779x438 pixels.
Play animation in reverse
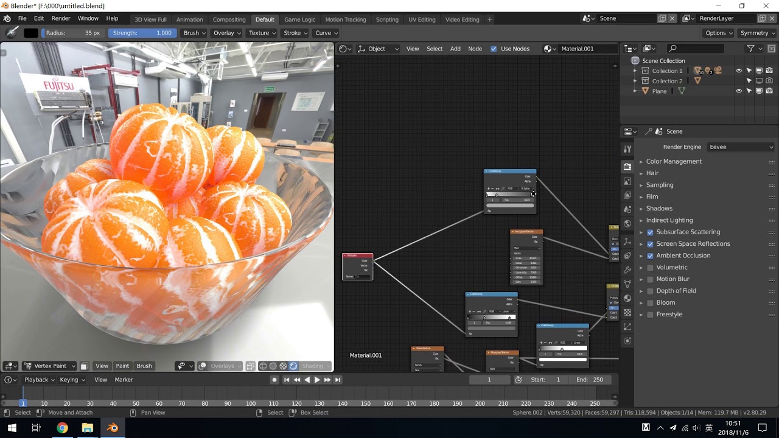pyautogui.click(x=307, y=380)
